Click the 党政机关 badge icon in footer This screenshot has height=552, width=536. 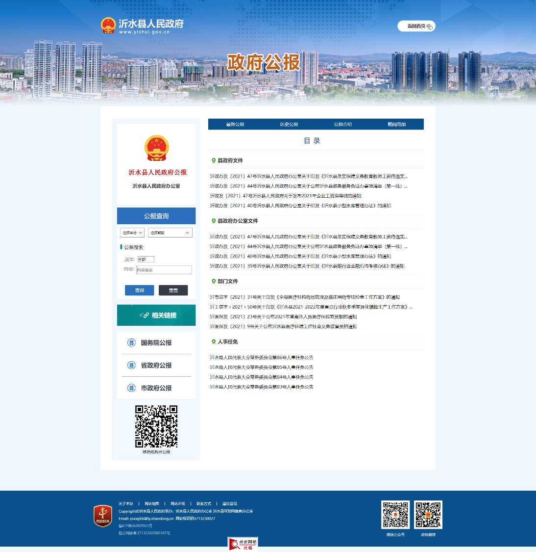tap(103, 516)
